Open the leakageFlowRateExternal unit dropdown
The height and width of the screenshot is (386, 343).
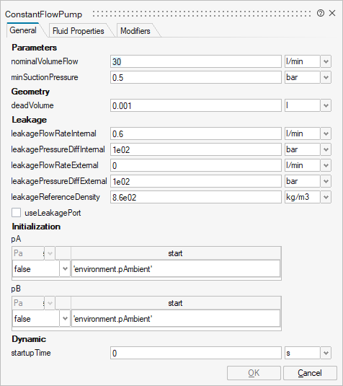(326, 165)
